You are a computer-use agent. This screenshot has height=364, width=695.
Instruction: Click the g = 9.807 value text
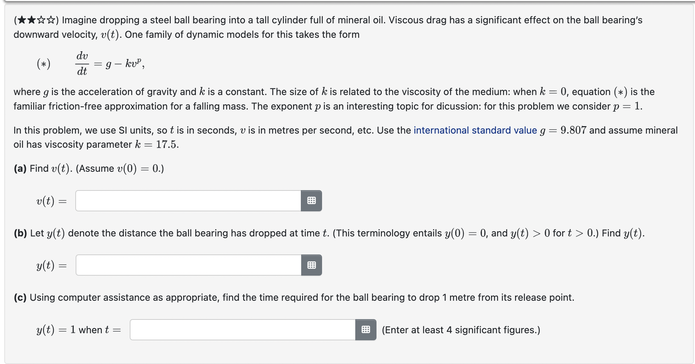(563, 130)
